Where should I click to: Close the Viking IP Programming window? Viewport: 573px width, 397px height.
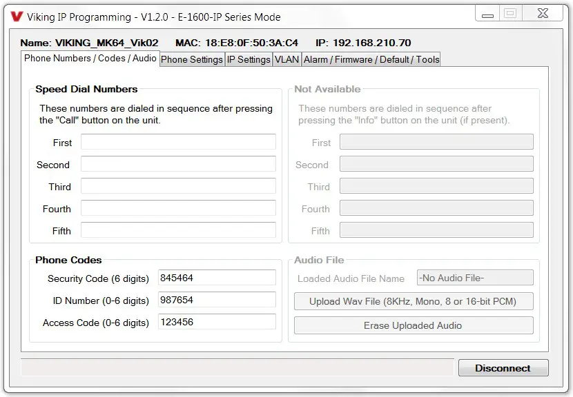coord(543,14)
